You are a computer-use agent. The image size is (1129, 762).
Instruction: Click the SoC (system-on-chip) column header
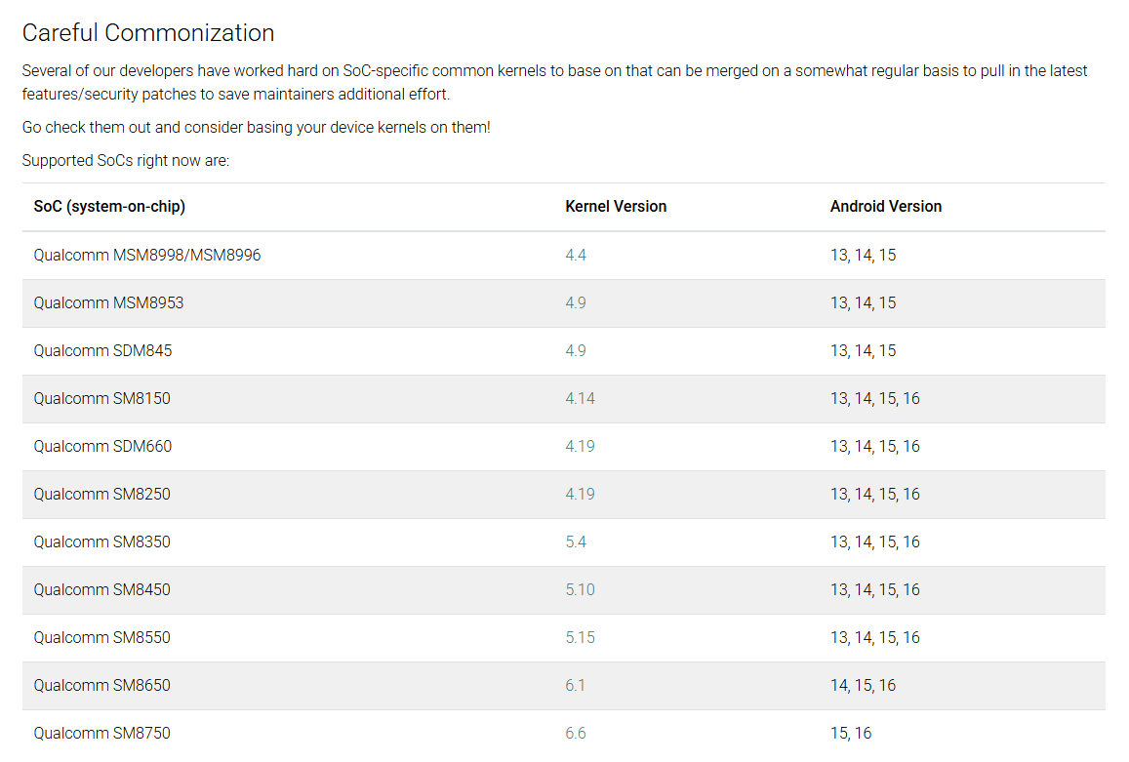coord(109,207)
